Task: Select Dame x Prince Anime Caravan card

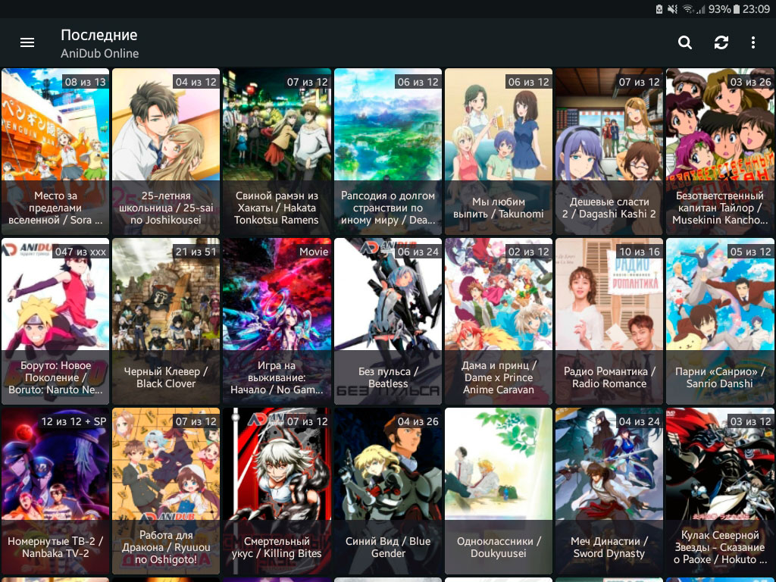Action: [x=499, y=321]
